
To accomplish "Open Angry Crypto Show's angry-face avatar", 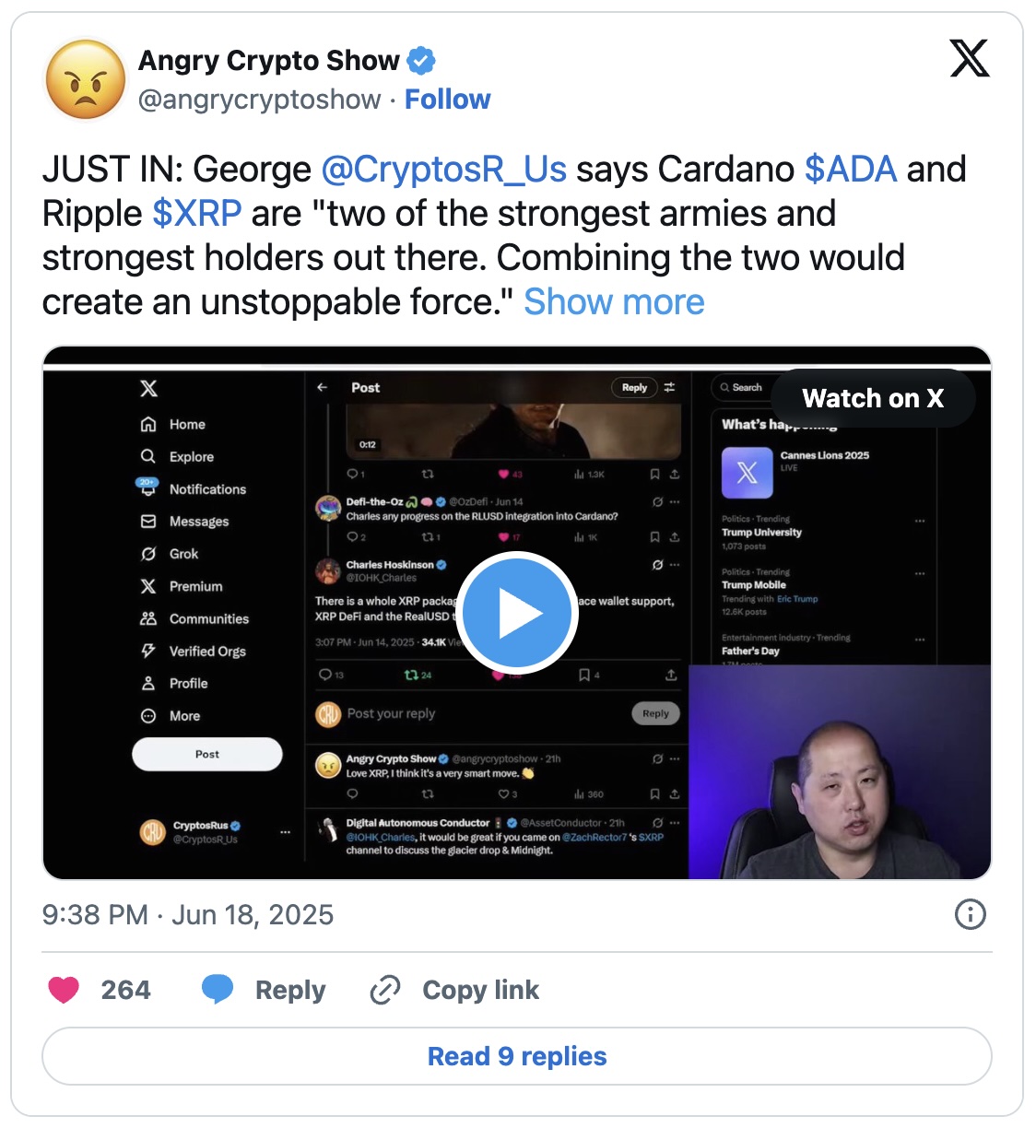I will pos(85,79).
